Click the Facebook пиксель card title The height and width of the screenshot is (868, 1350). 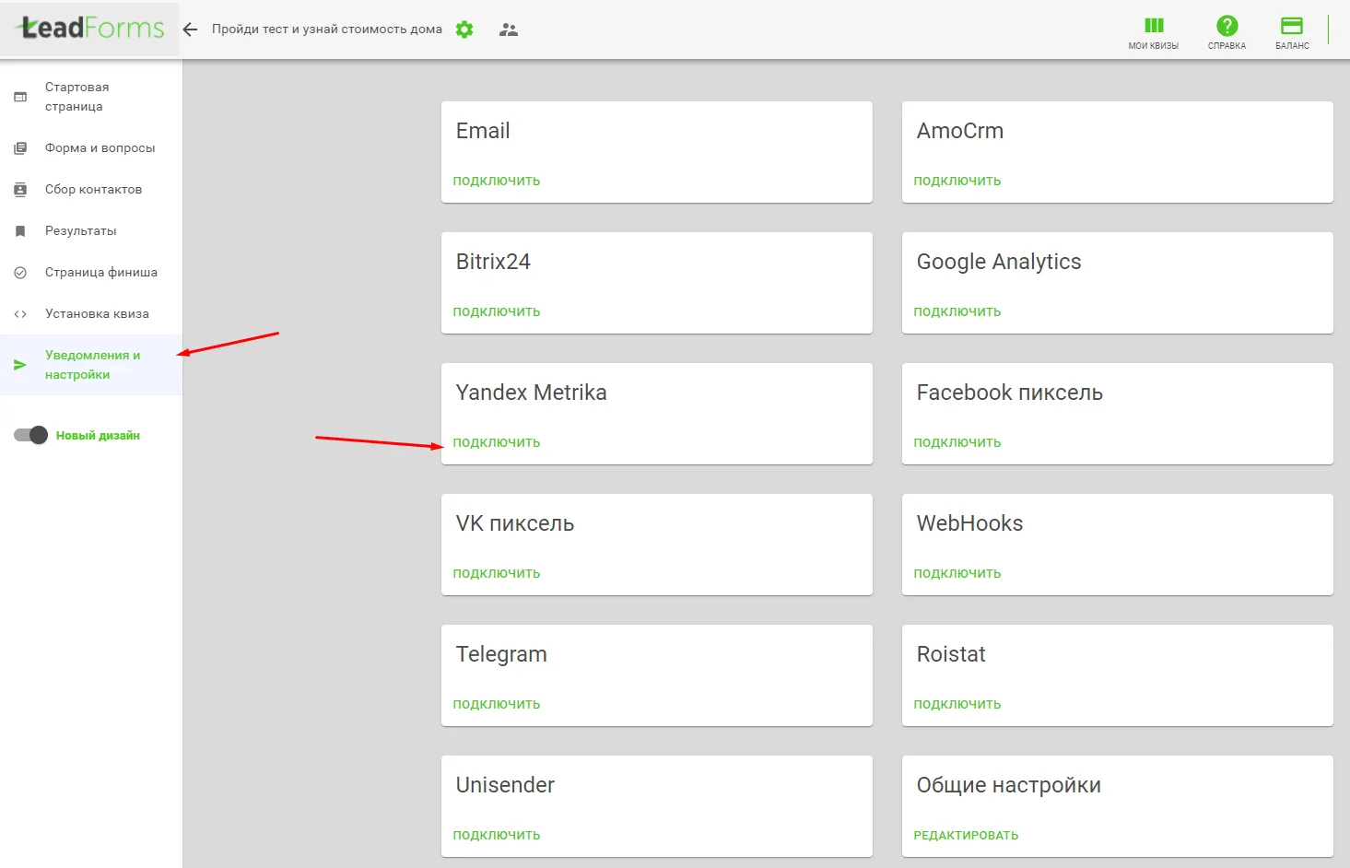[1010, 393]
